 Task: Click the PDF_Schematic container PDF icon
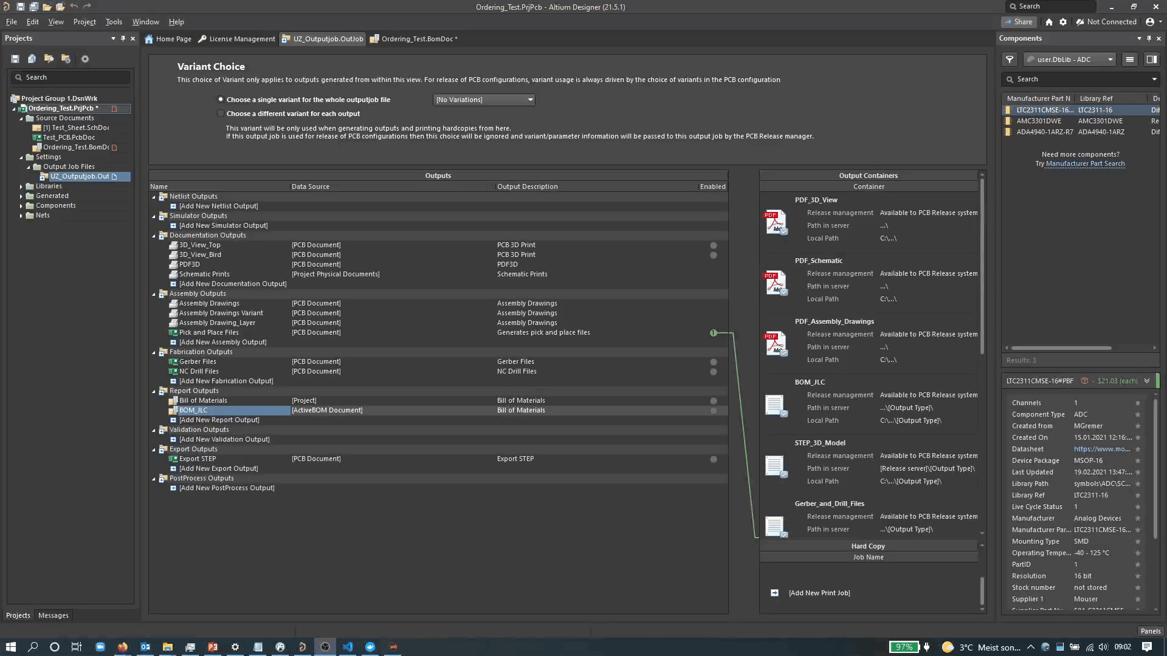point(776,283)
